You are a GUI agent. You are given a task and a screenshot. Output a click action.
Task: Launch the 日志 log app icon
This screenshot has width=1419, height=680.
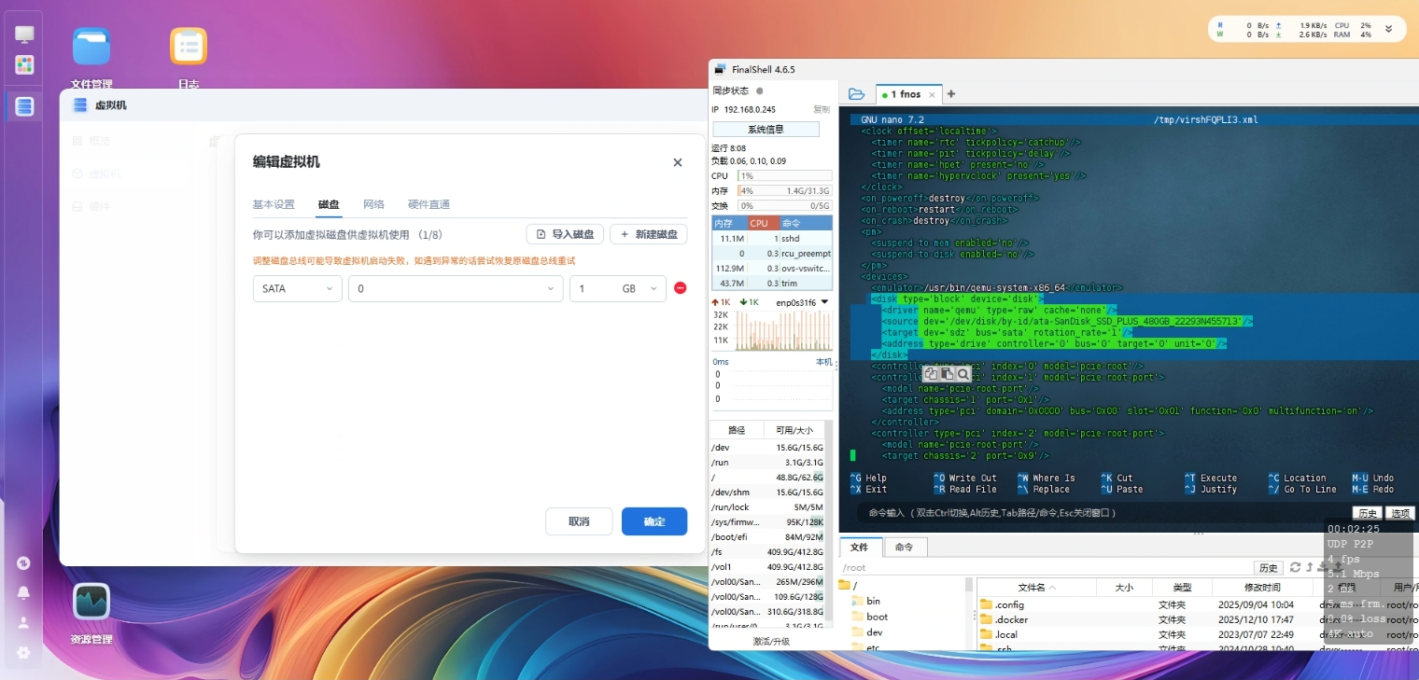(x=188, y=47)
